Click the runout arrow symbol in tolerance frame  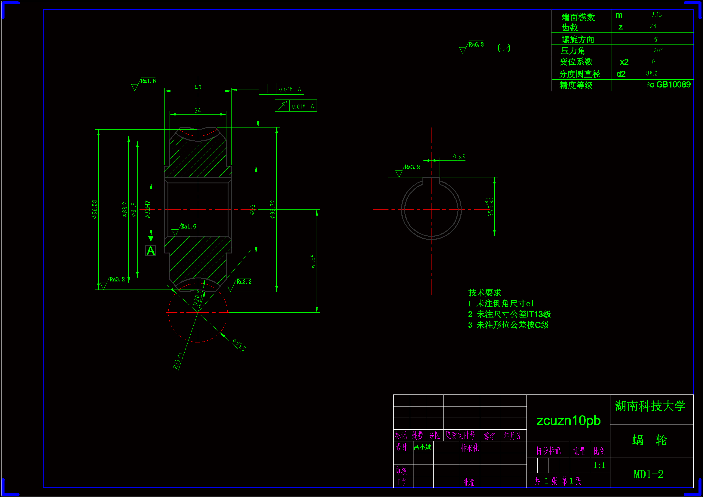tap(282, 106)
